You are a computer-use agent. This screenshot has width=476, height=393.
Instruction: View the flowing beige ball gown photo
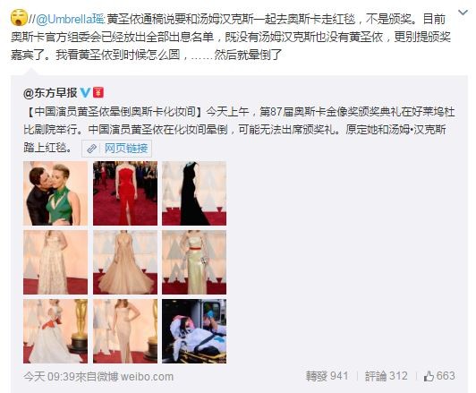point(125,262)
